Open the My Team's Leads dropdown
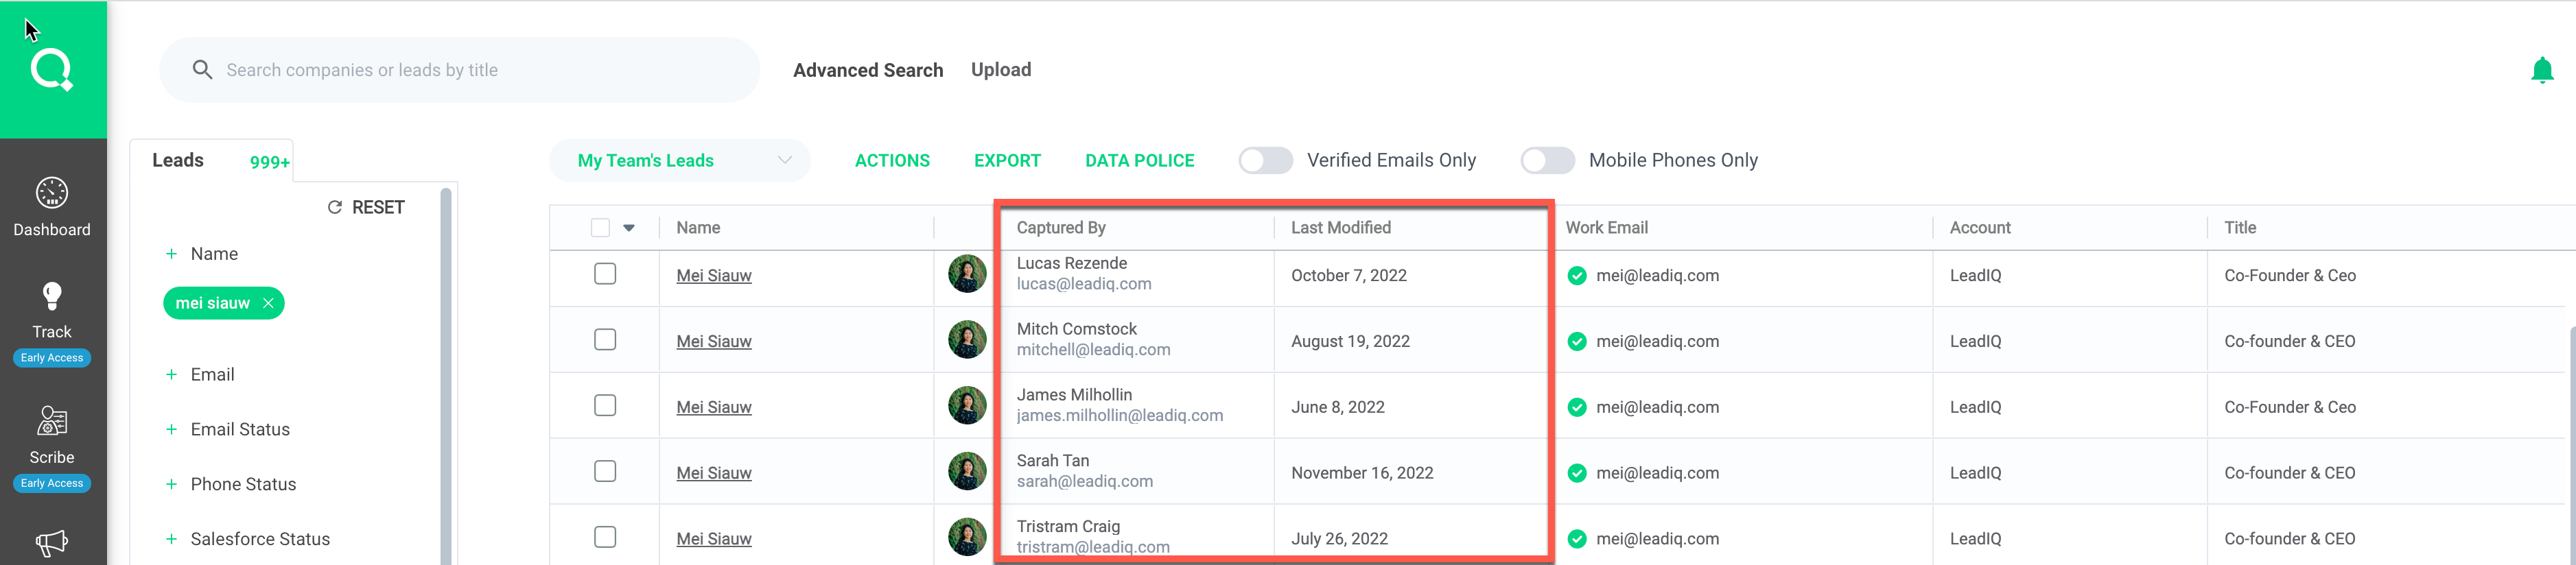 [x=680, y=160]
